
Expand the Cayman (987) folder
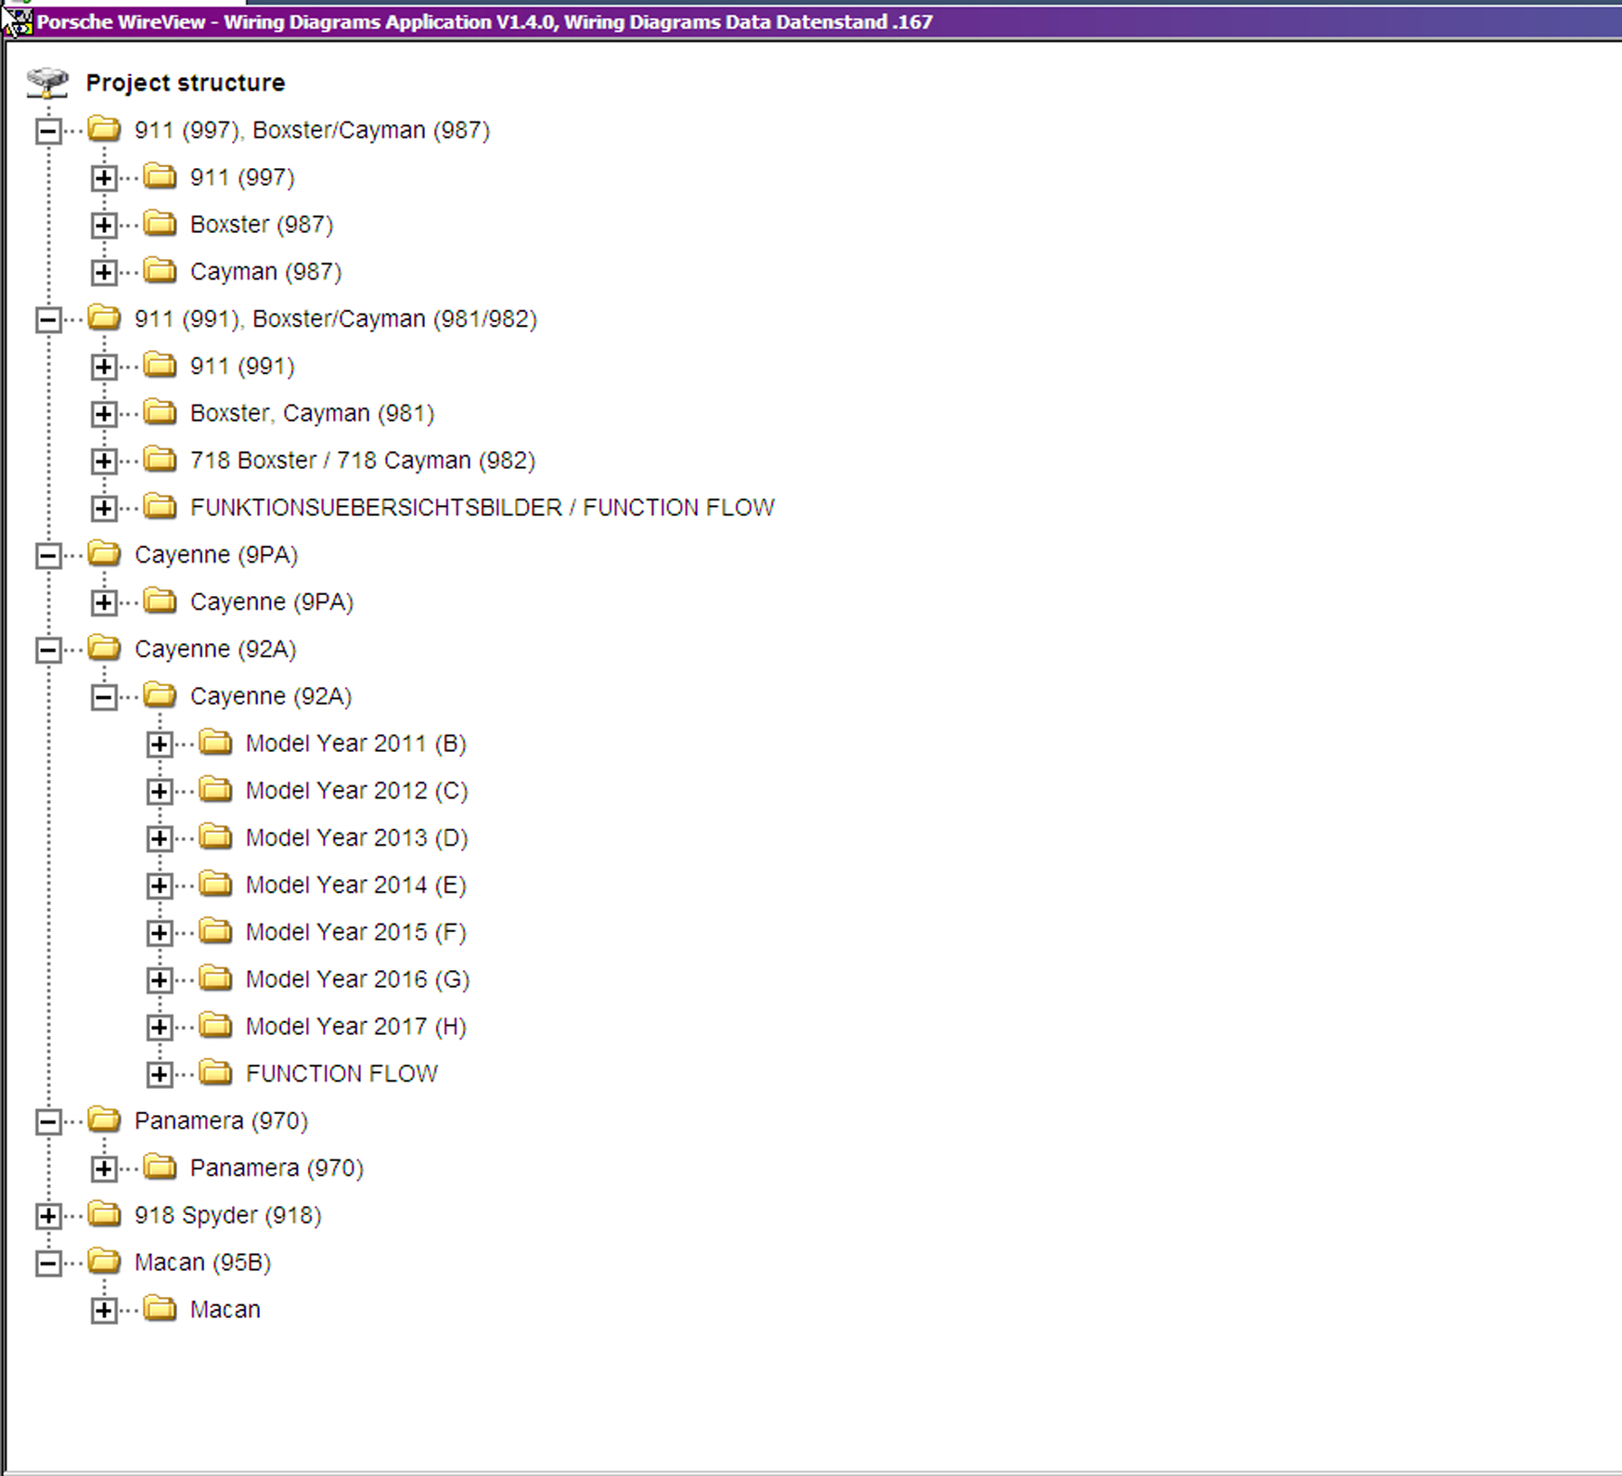104,272
